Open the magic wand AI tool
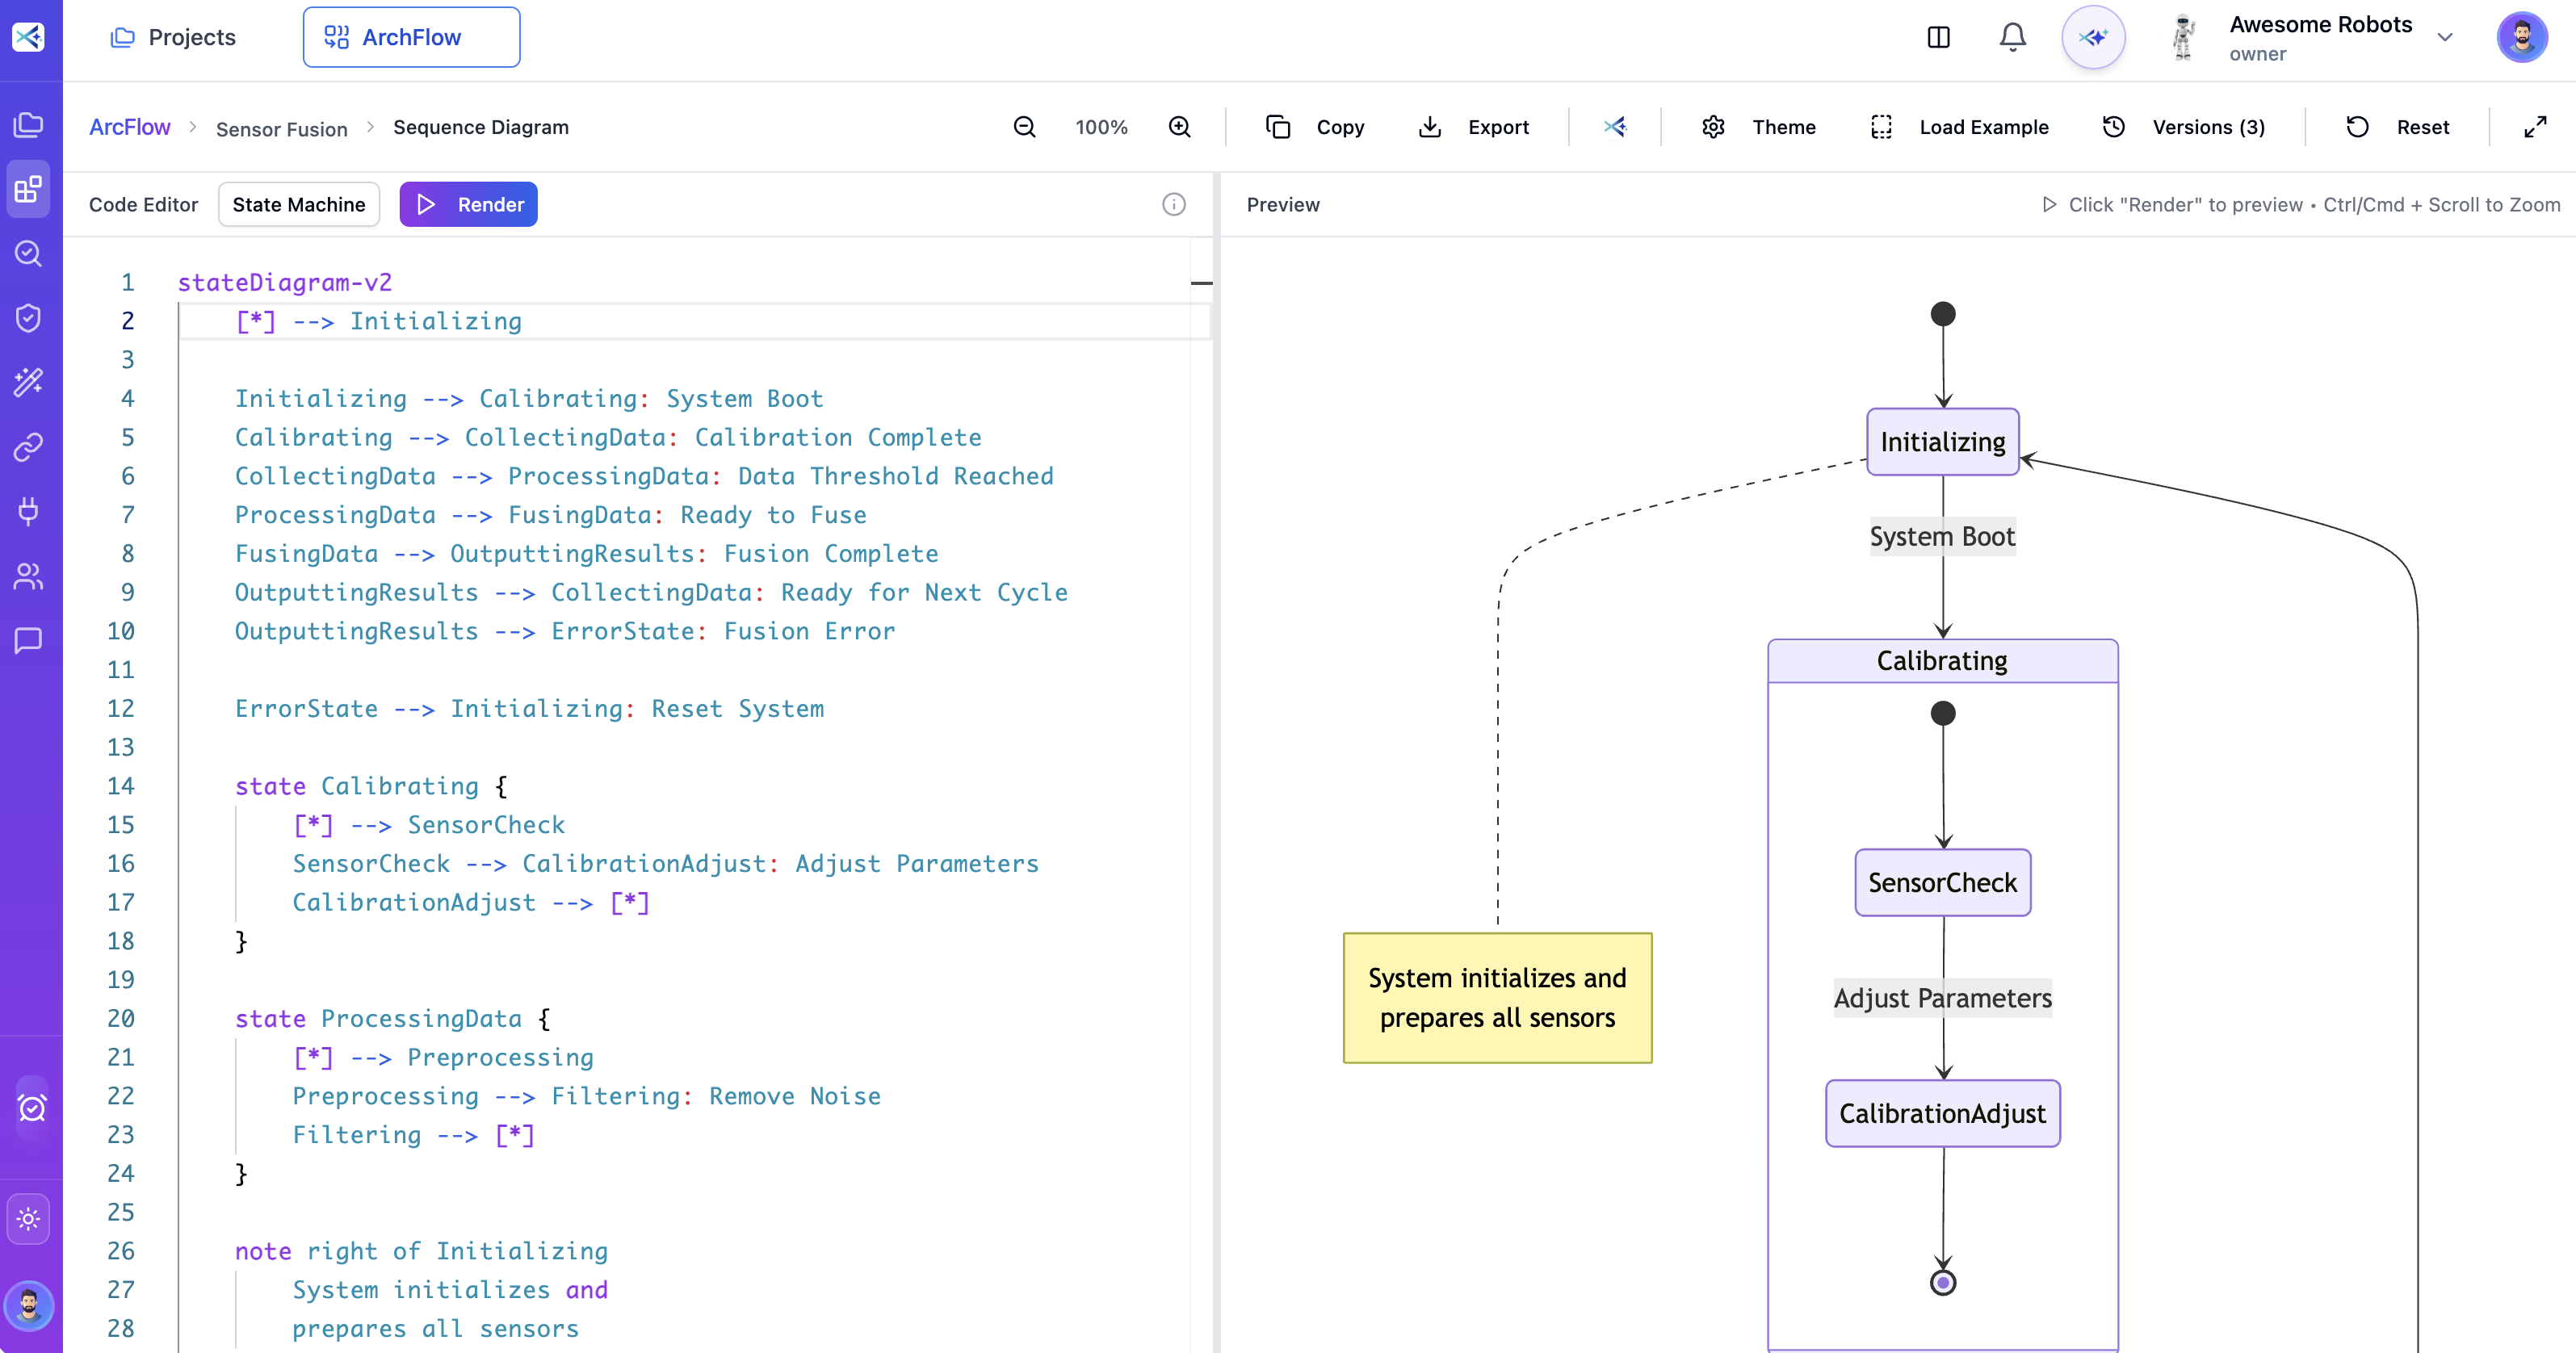This screenshot has width=2576, height=1353. click(28, 381)
